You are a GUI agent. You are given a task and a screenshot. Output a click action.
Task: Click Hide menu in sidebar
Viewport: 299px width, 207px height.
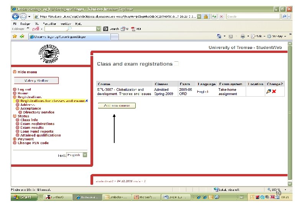click(x=27, y=72)
